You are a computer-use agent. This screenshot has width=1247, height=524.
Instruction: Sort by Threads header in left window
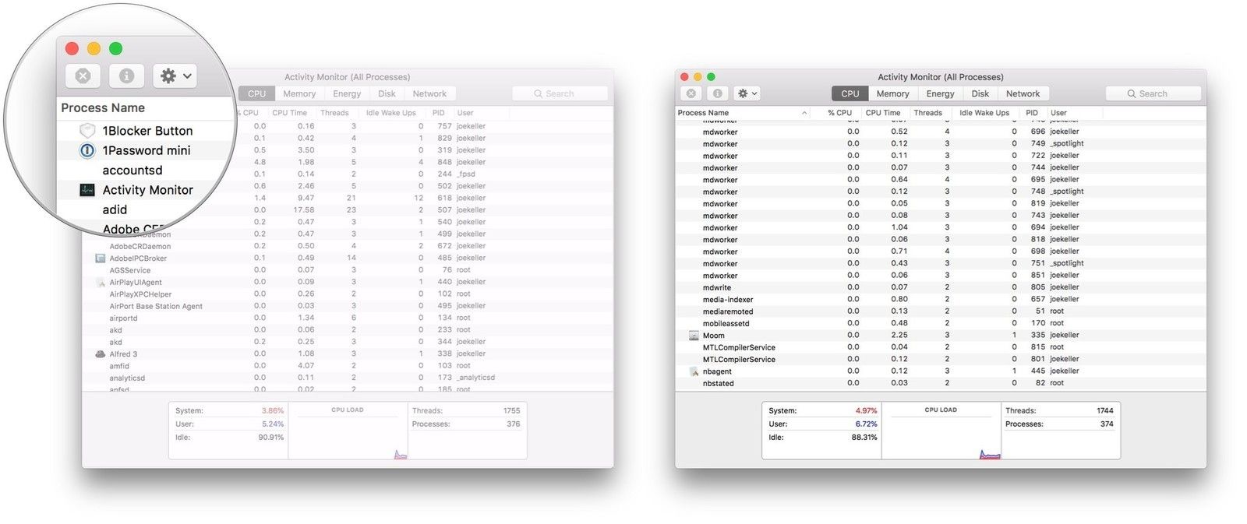click(334, 113)
